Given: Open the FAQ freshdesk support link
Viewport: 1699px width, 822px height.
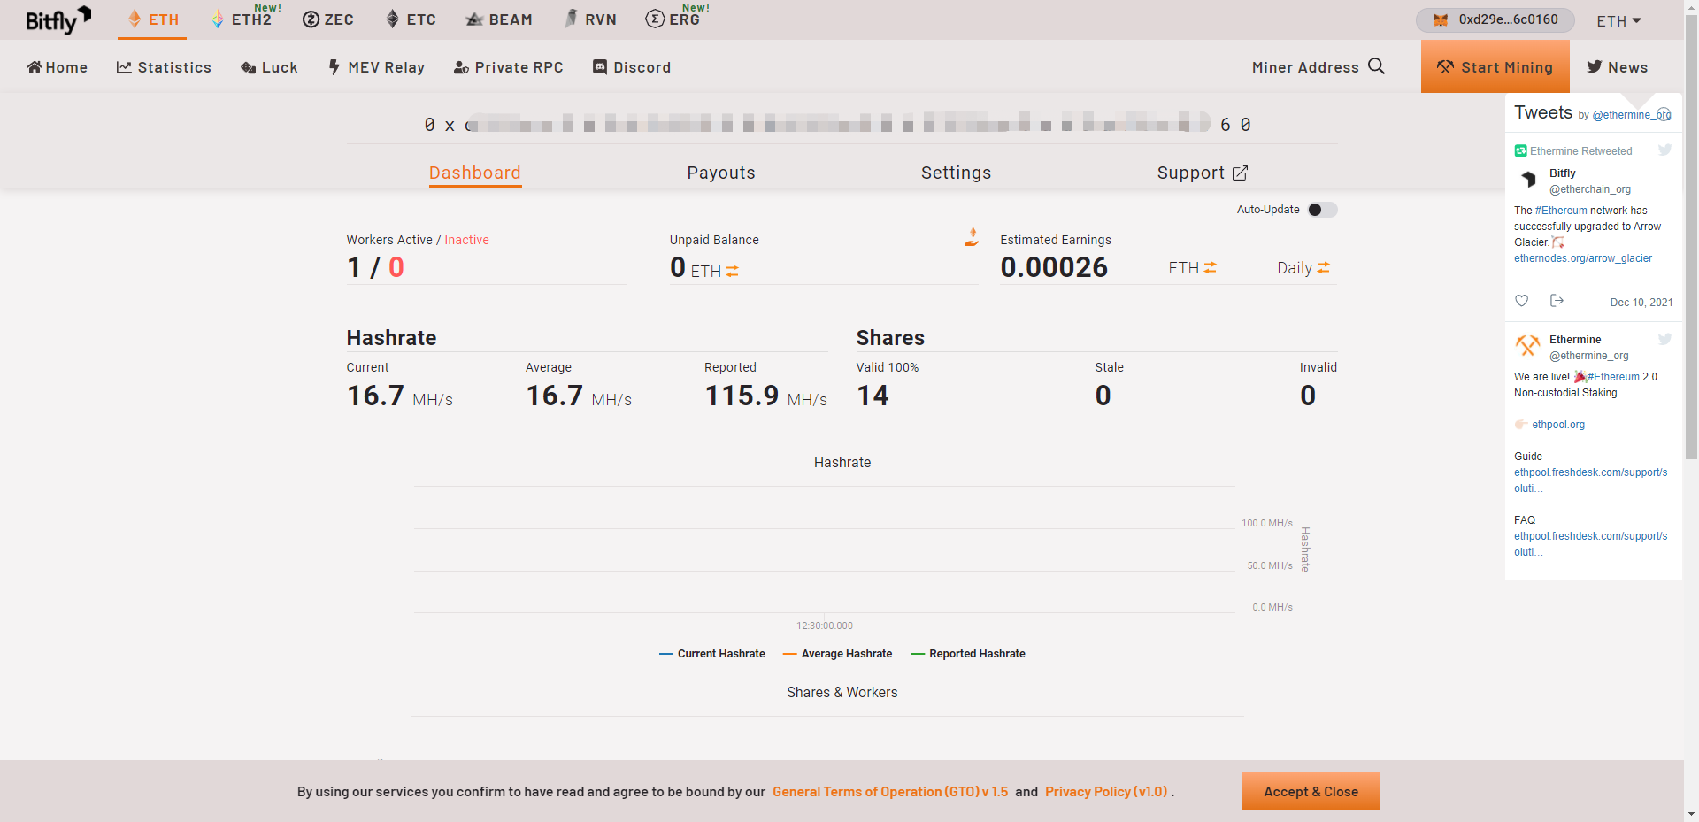Looking at the screenshot, I should pyautogui.click(x=1591, y=544).
